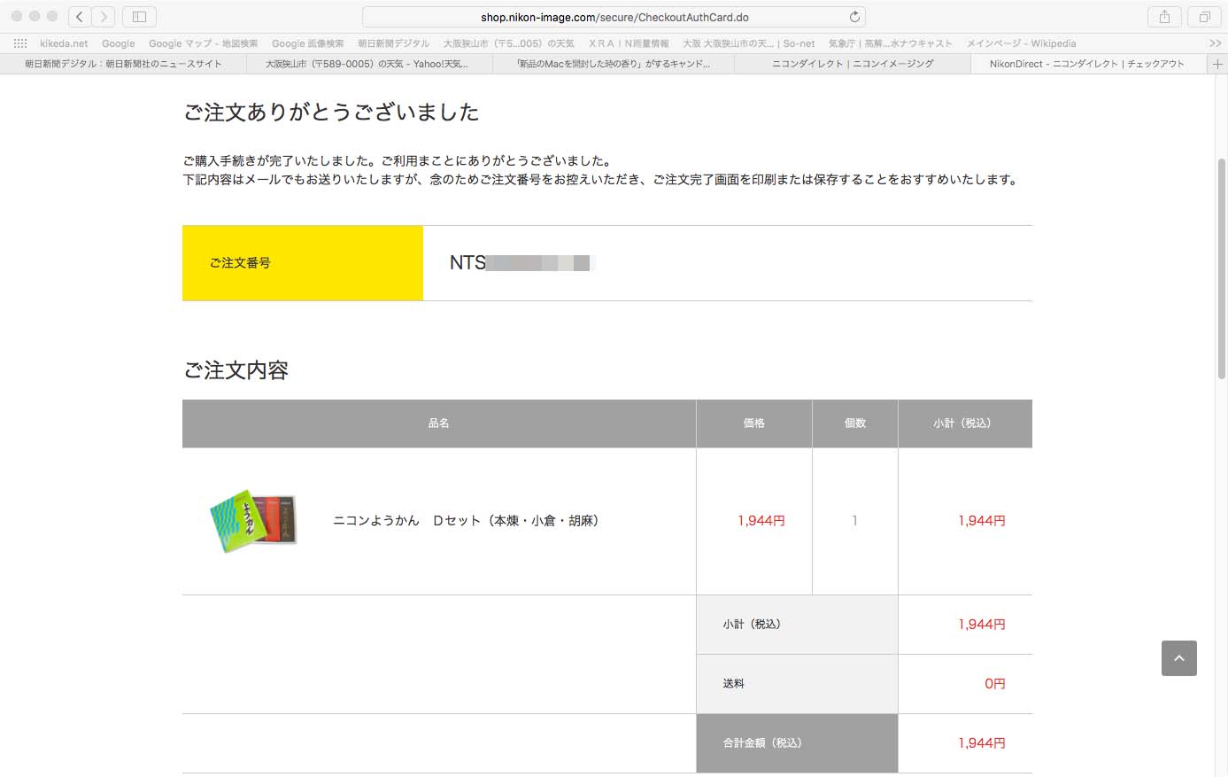Image resolution: width=1228 pixels, height=777 pixels.
Task: Switch to the Yahoo!天気 大阪狭山市 tab
Action: [367, 64]
